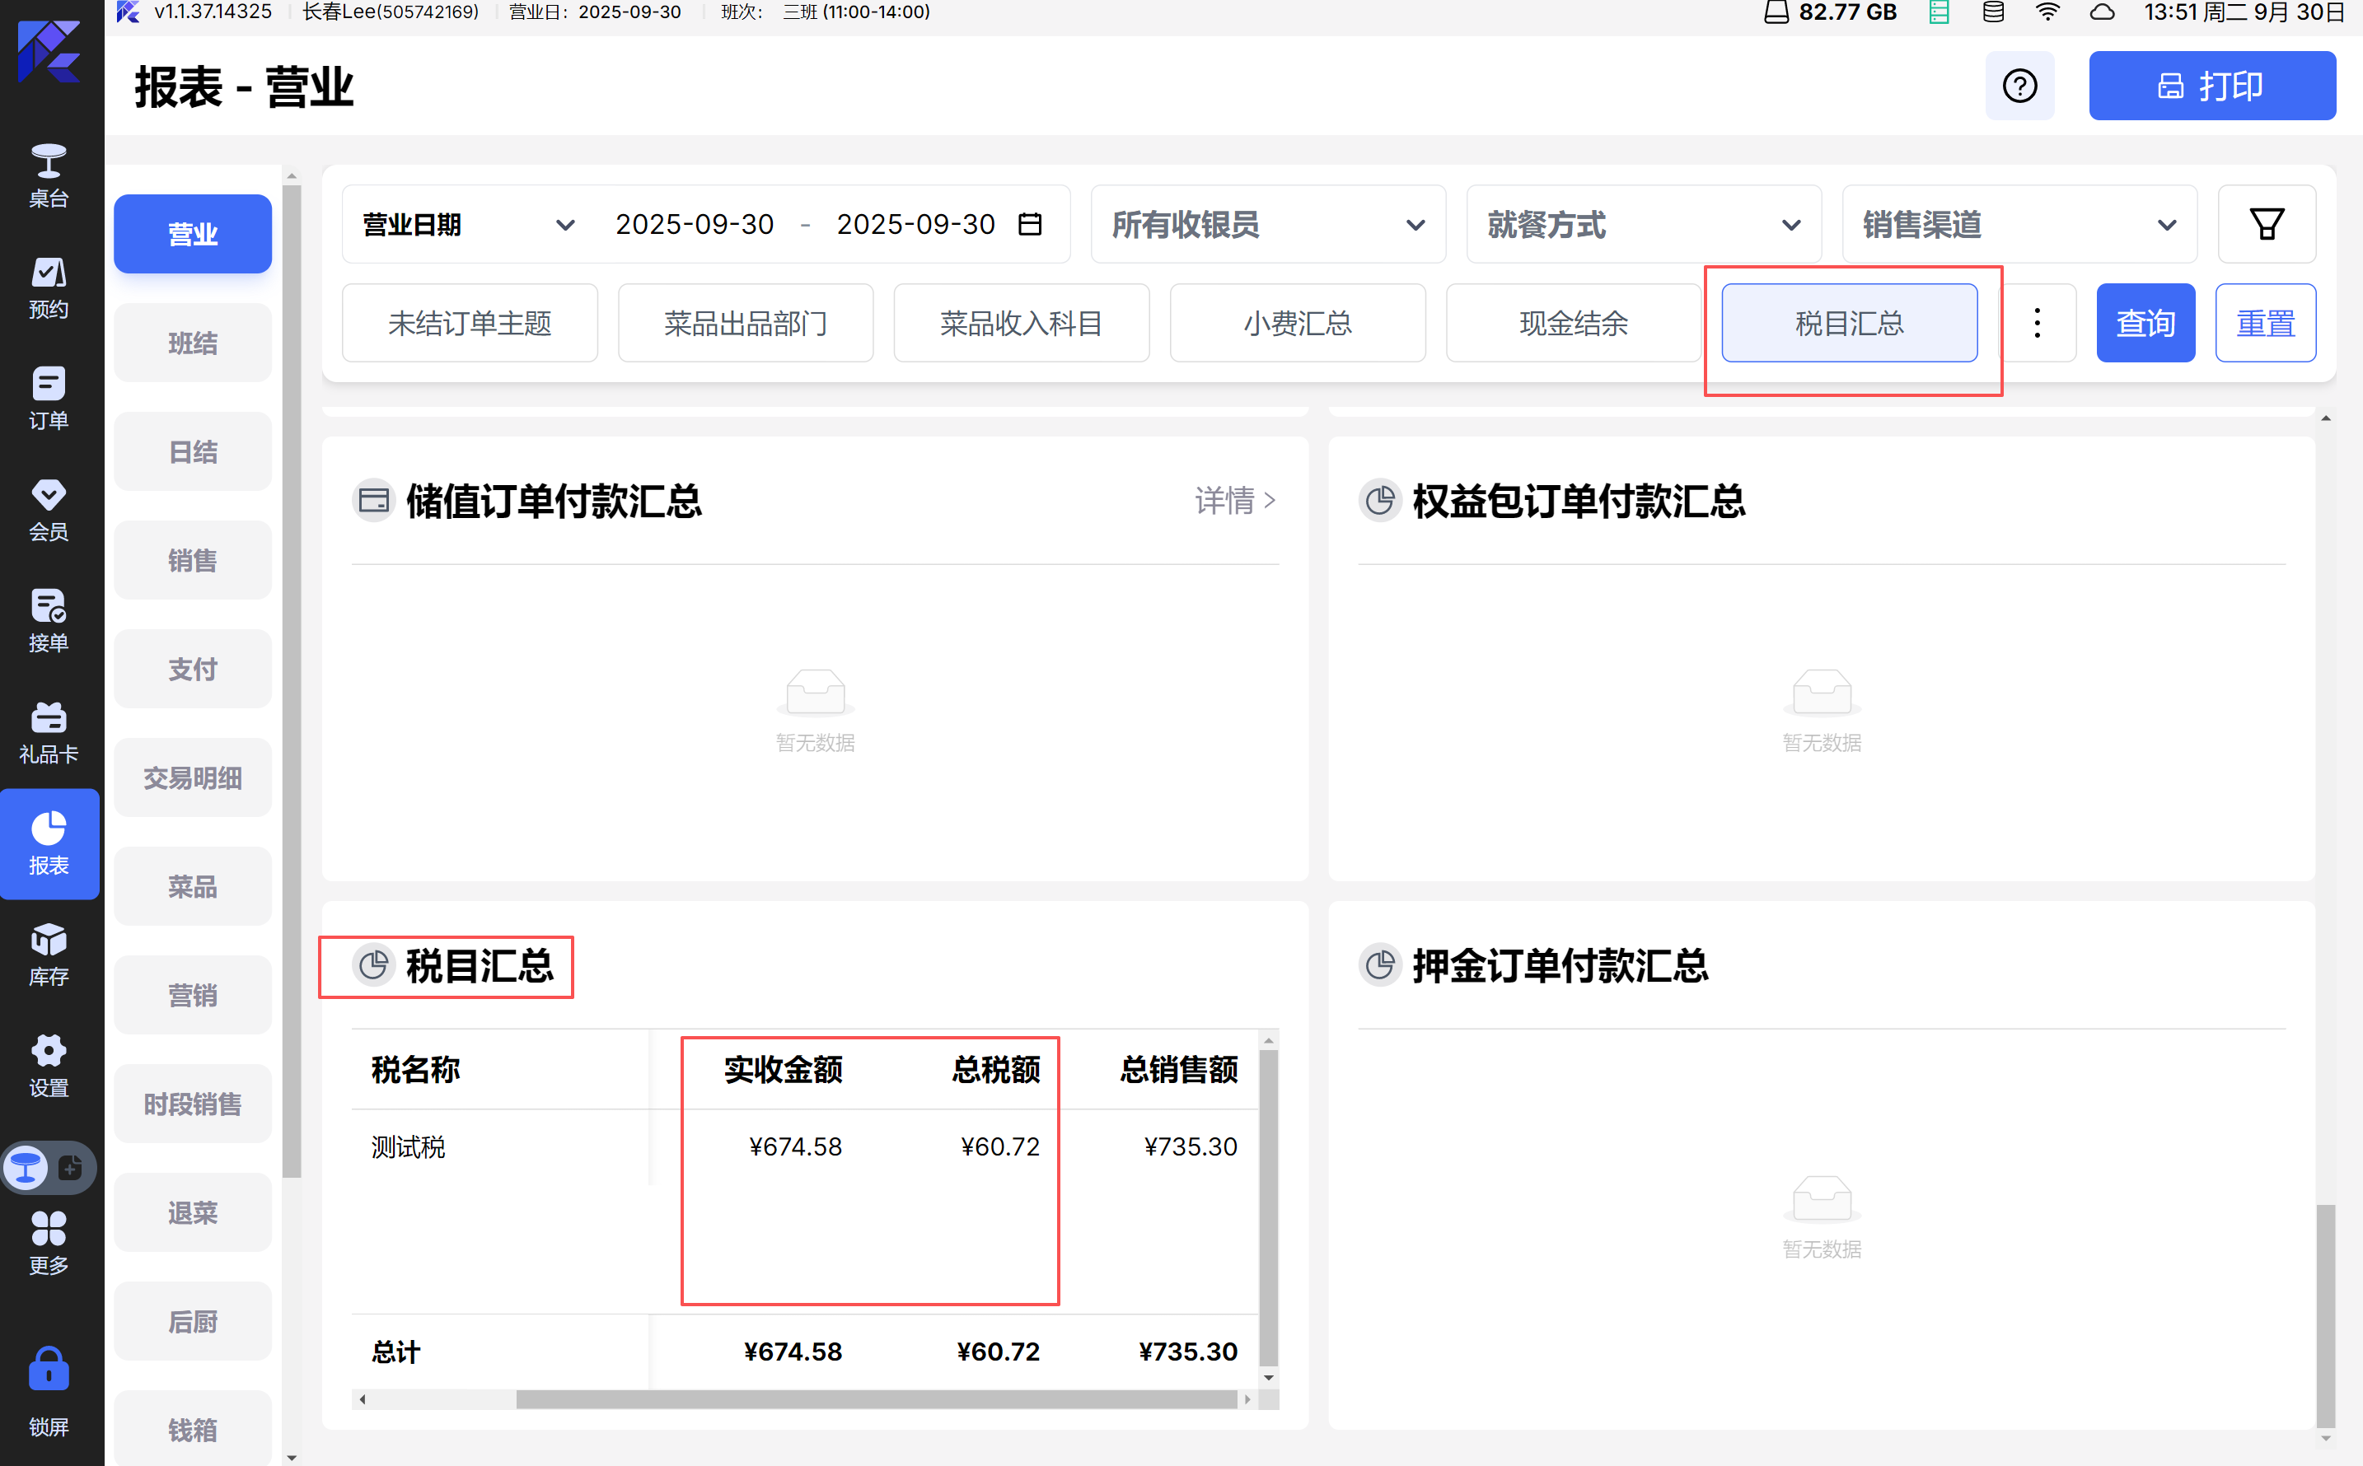Click the help question mark icon
The height and width of the screenshot is (1466, 2363).
2019,86
